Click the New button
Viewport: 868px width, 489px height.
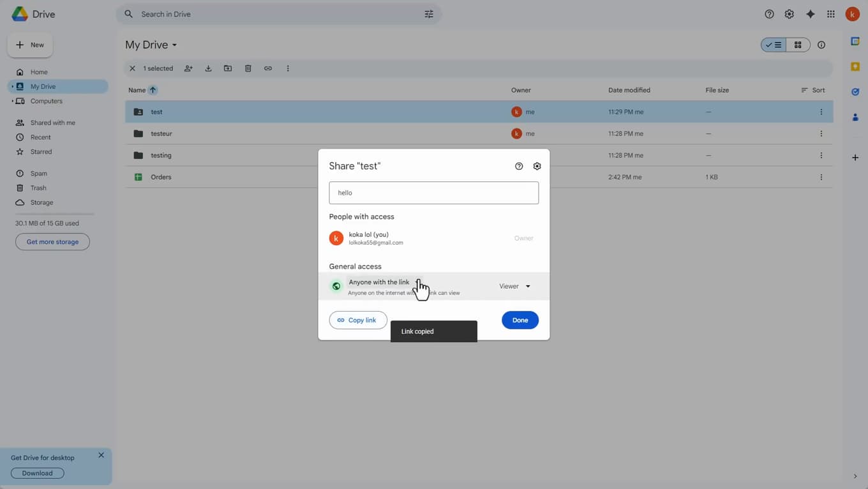point(30,45)
